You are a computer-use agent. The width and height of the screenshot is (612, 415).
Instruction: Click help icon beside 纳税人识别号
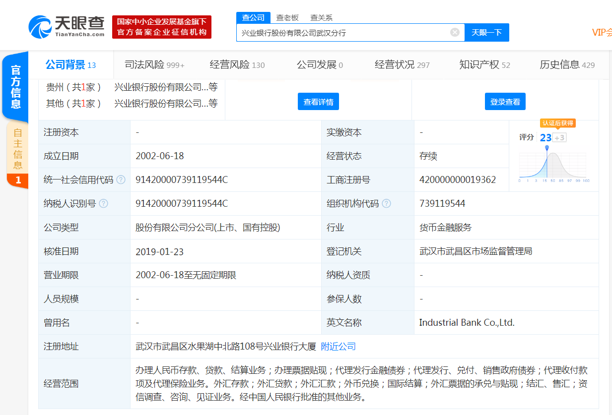(103, 204)
